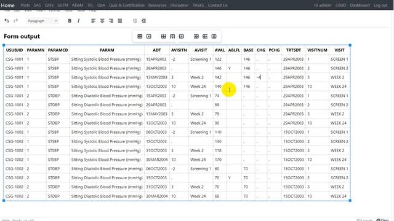394x221 pixels.
Task: Click the PARAMCD column header
Action: click(x=58, y=50)
